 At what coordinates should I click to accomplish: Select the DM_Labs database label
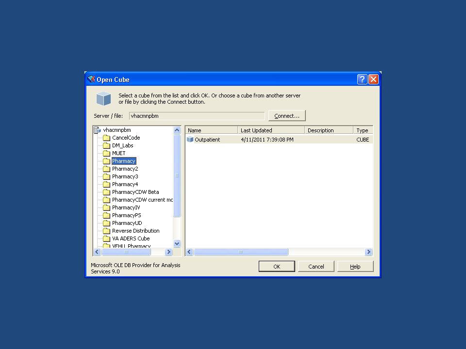[x=122, y=145]
